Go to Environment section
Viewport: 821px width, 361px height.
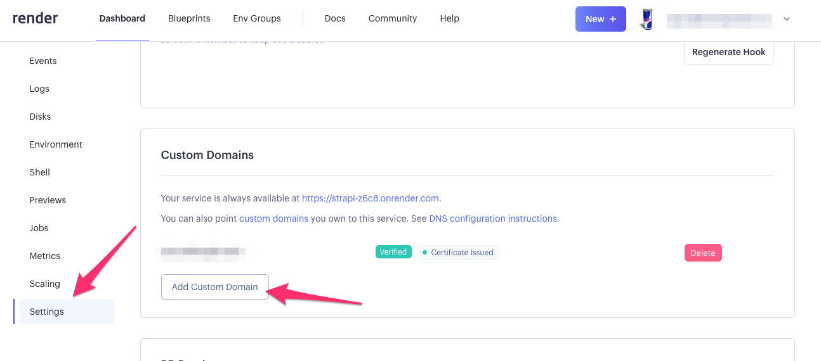(56, 144)
